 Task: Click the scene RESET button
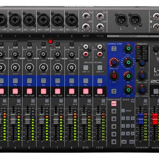click(123, 111)
